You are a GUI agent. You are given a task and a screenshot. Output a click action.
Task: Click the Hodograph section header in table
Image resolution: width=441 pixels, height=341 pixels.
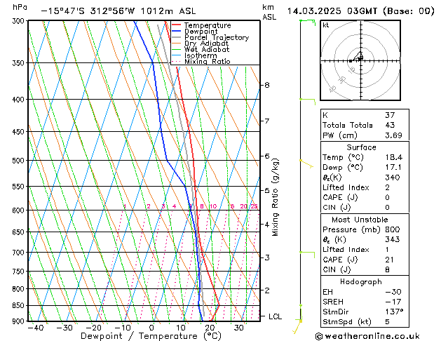point(362,281)
